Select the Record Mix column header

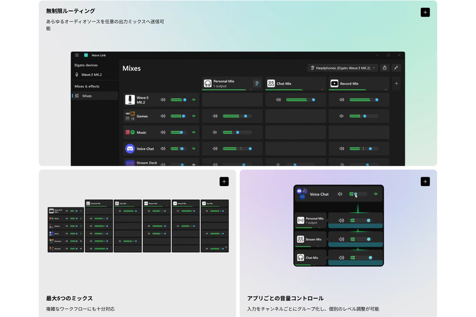point(359,83)
